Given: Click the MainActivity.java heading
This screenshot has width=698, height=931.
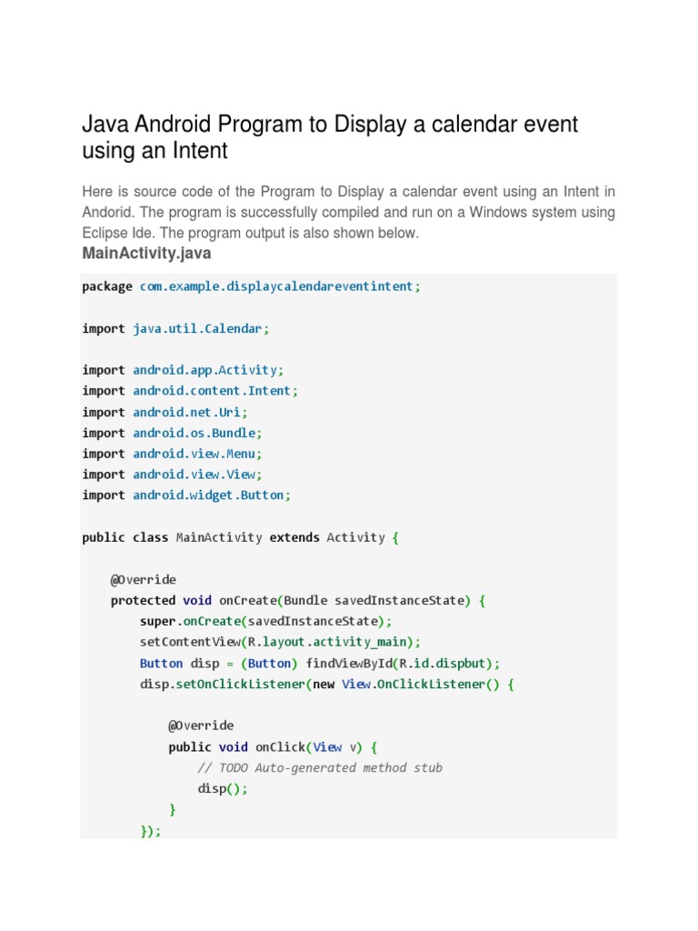Looking at the screenshot, I should coord(146,252).
